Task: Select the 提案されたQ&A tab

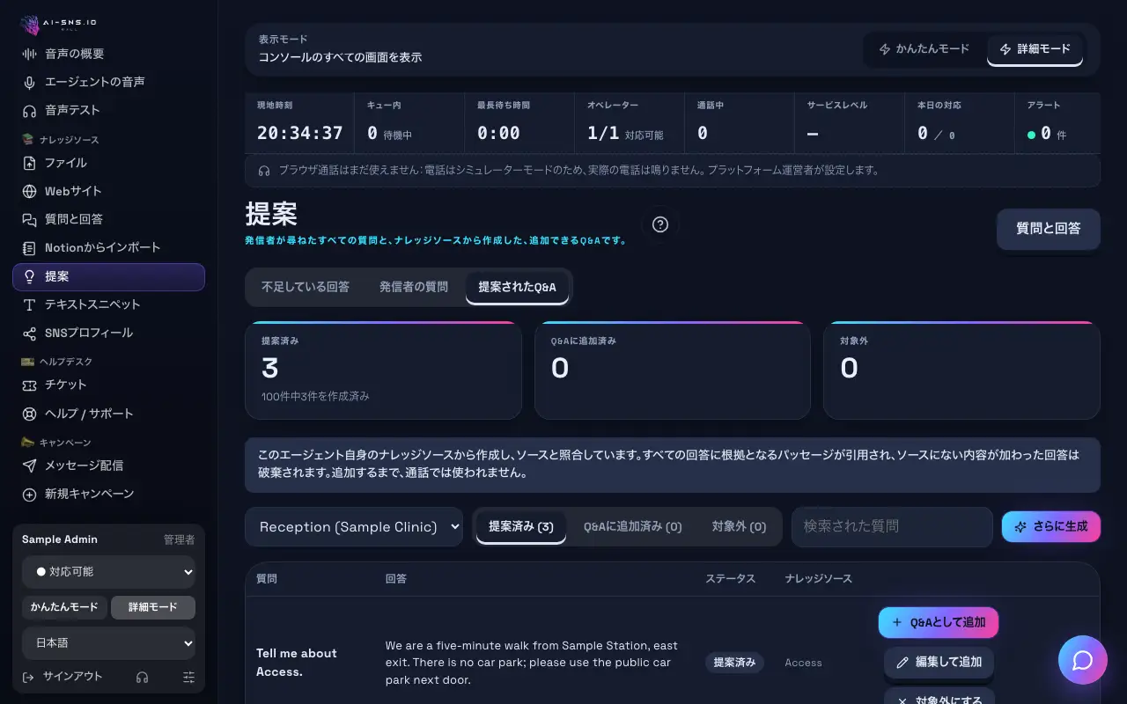Action: tap(518, 287)
